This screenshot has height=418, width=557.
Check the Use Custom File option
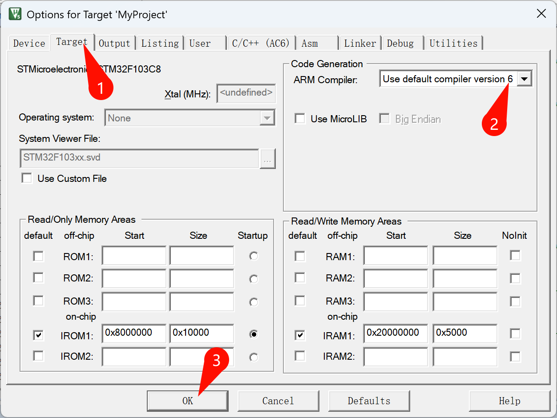coord(28,178)
